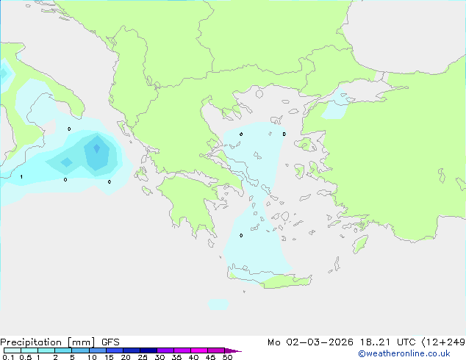Click the '0.1' legend value
This screenshot has height=360, width=466.
[x=8, y=357]
